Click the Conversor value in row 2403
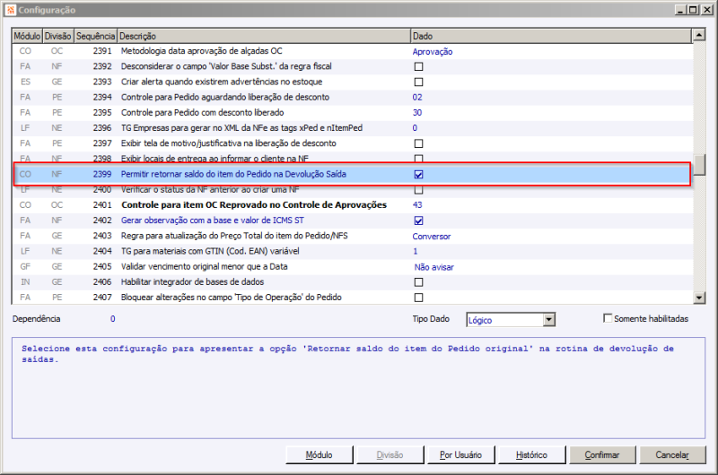 coord(432,237)
